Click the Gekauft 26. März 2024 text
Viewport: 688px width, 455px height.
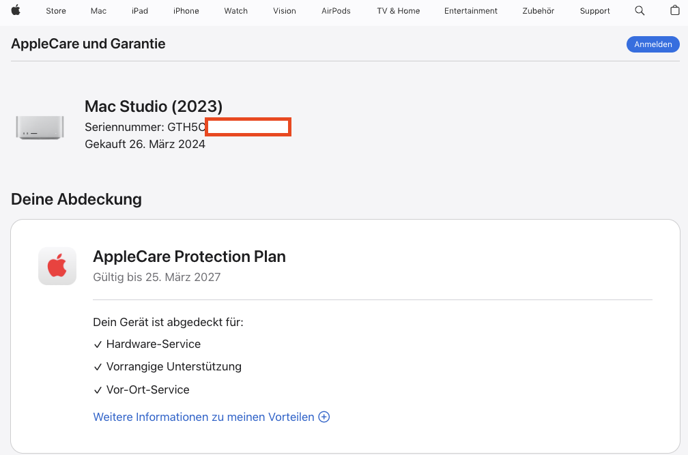click(x=145, y=144)
